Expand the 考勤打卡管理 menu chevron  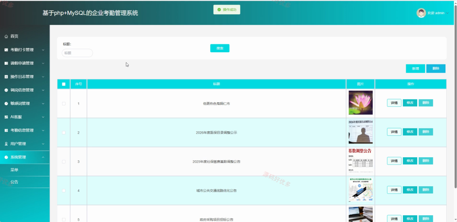43,50
